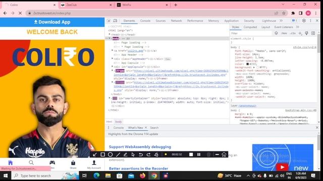Click the background #FFF color swatch

pos(258,67)
